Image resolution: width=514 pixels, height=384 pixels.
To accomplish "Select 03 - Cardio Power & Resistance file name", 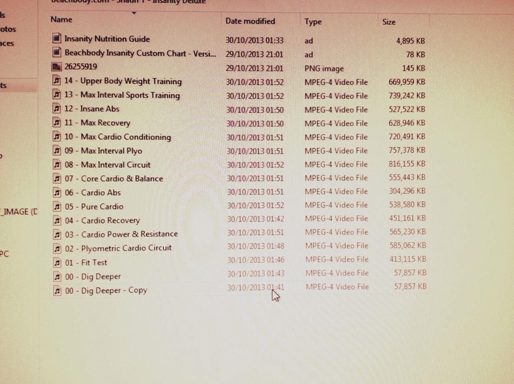I will tap(122, 234).
